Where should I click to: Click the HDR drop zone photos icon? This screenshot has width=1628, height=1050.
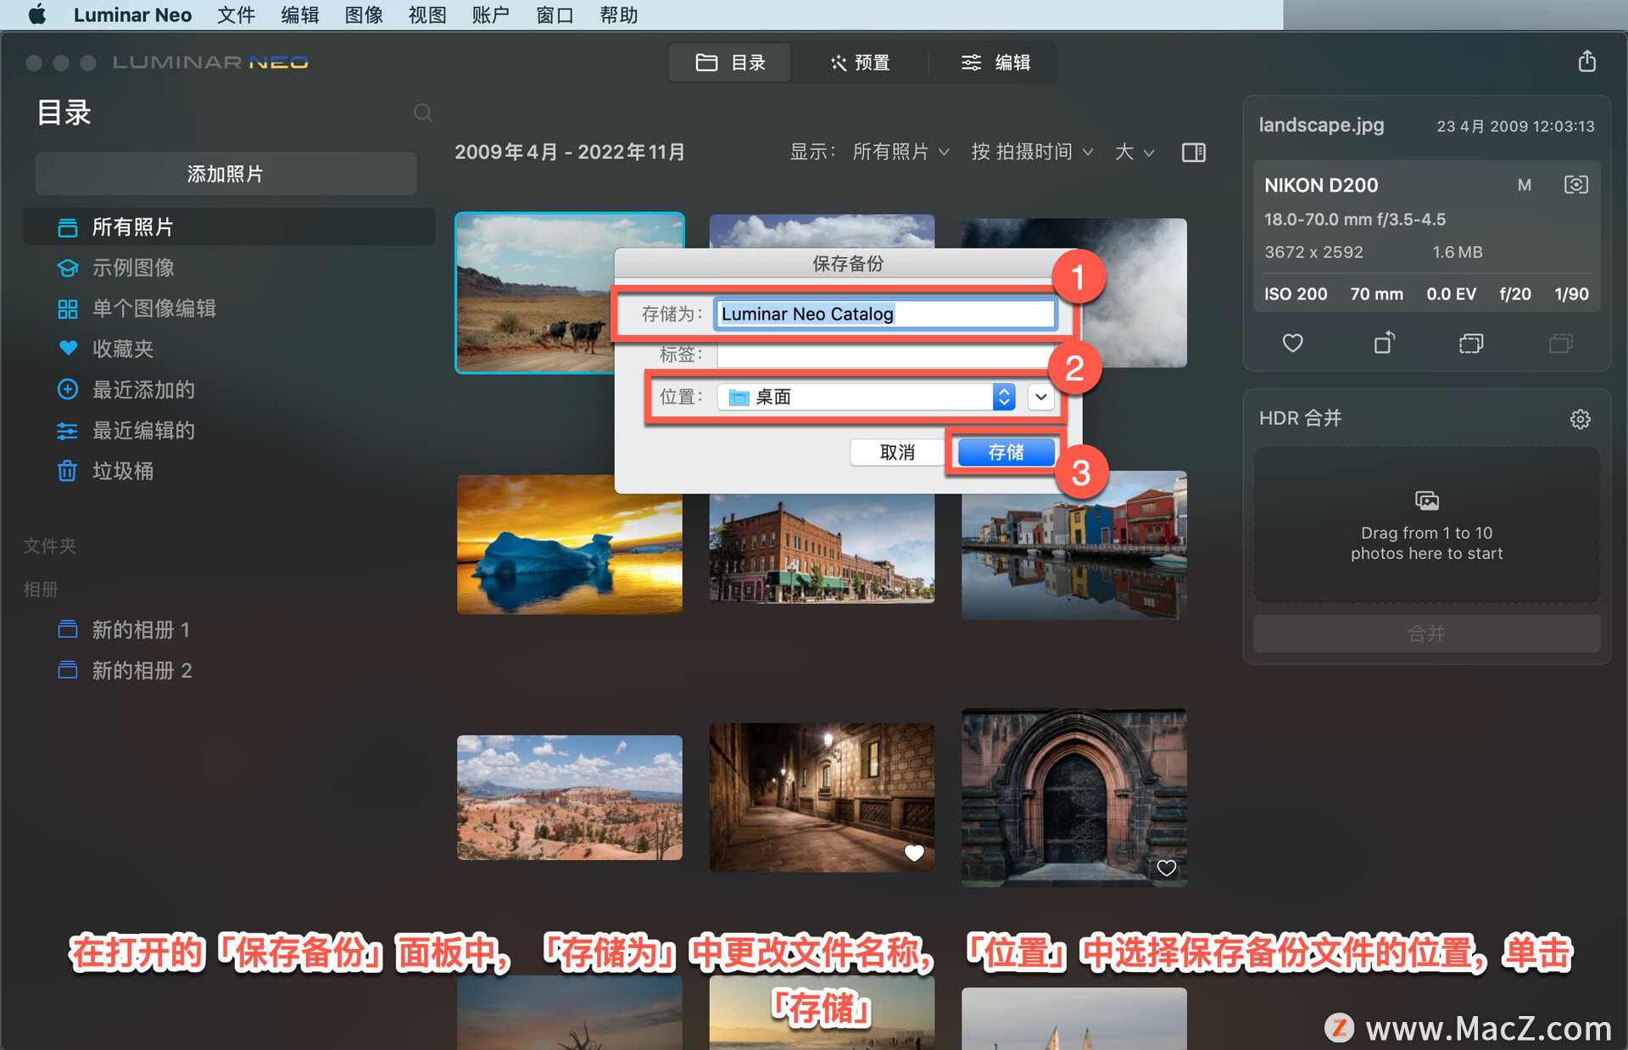click(1427, 500)
